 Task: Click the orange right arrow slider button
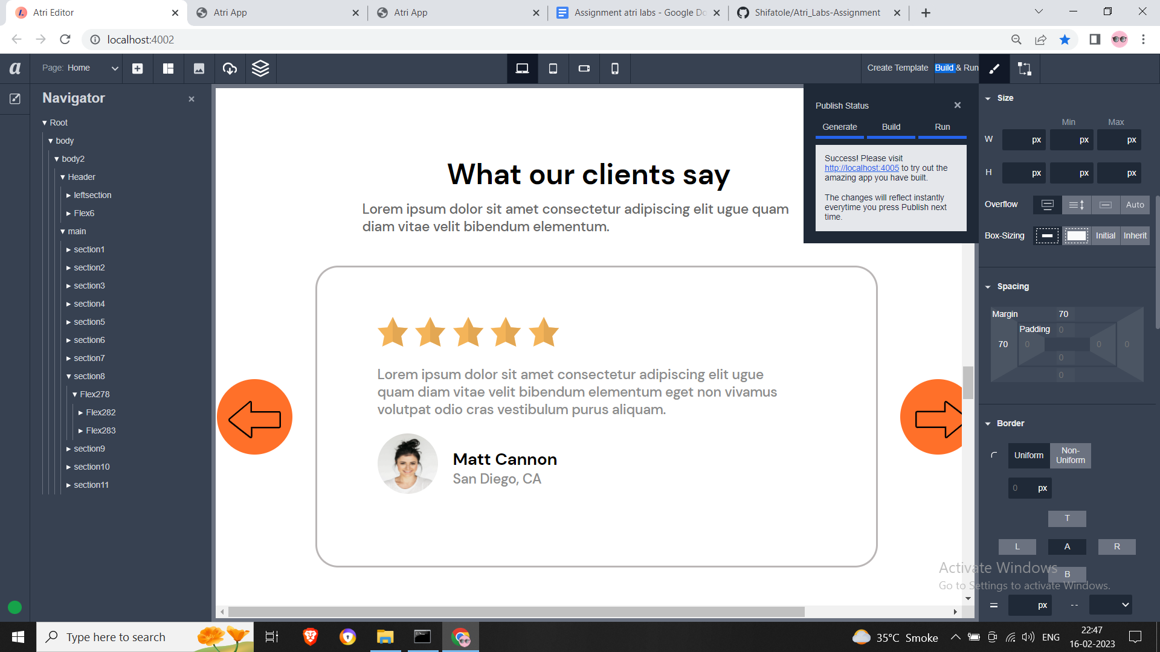(x=933, y=417)
